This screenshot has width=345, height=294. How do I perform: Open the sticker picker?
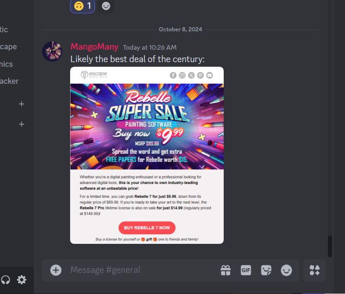tap(266, 270)
